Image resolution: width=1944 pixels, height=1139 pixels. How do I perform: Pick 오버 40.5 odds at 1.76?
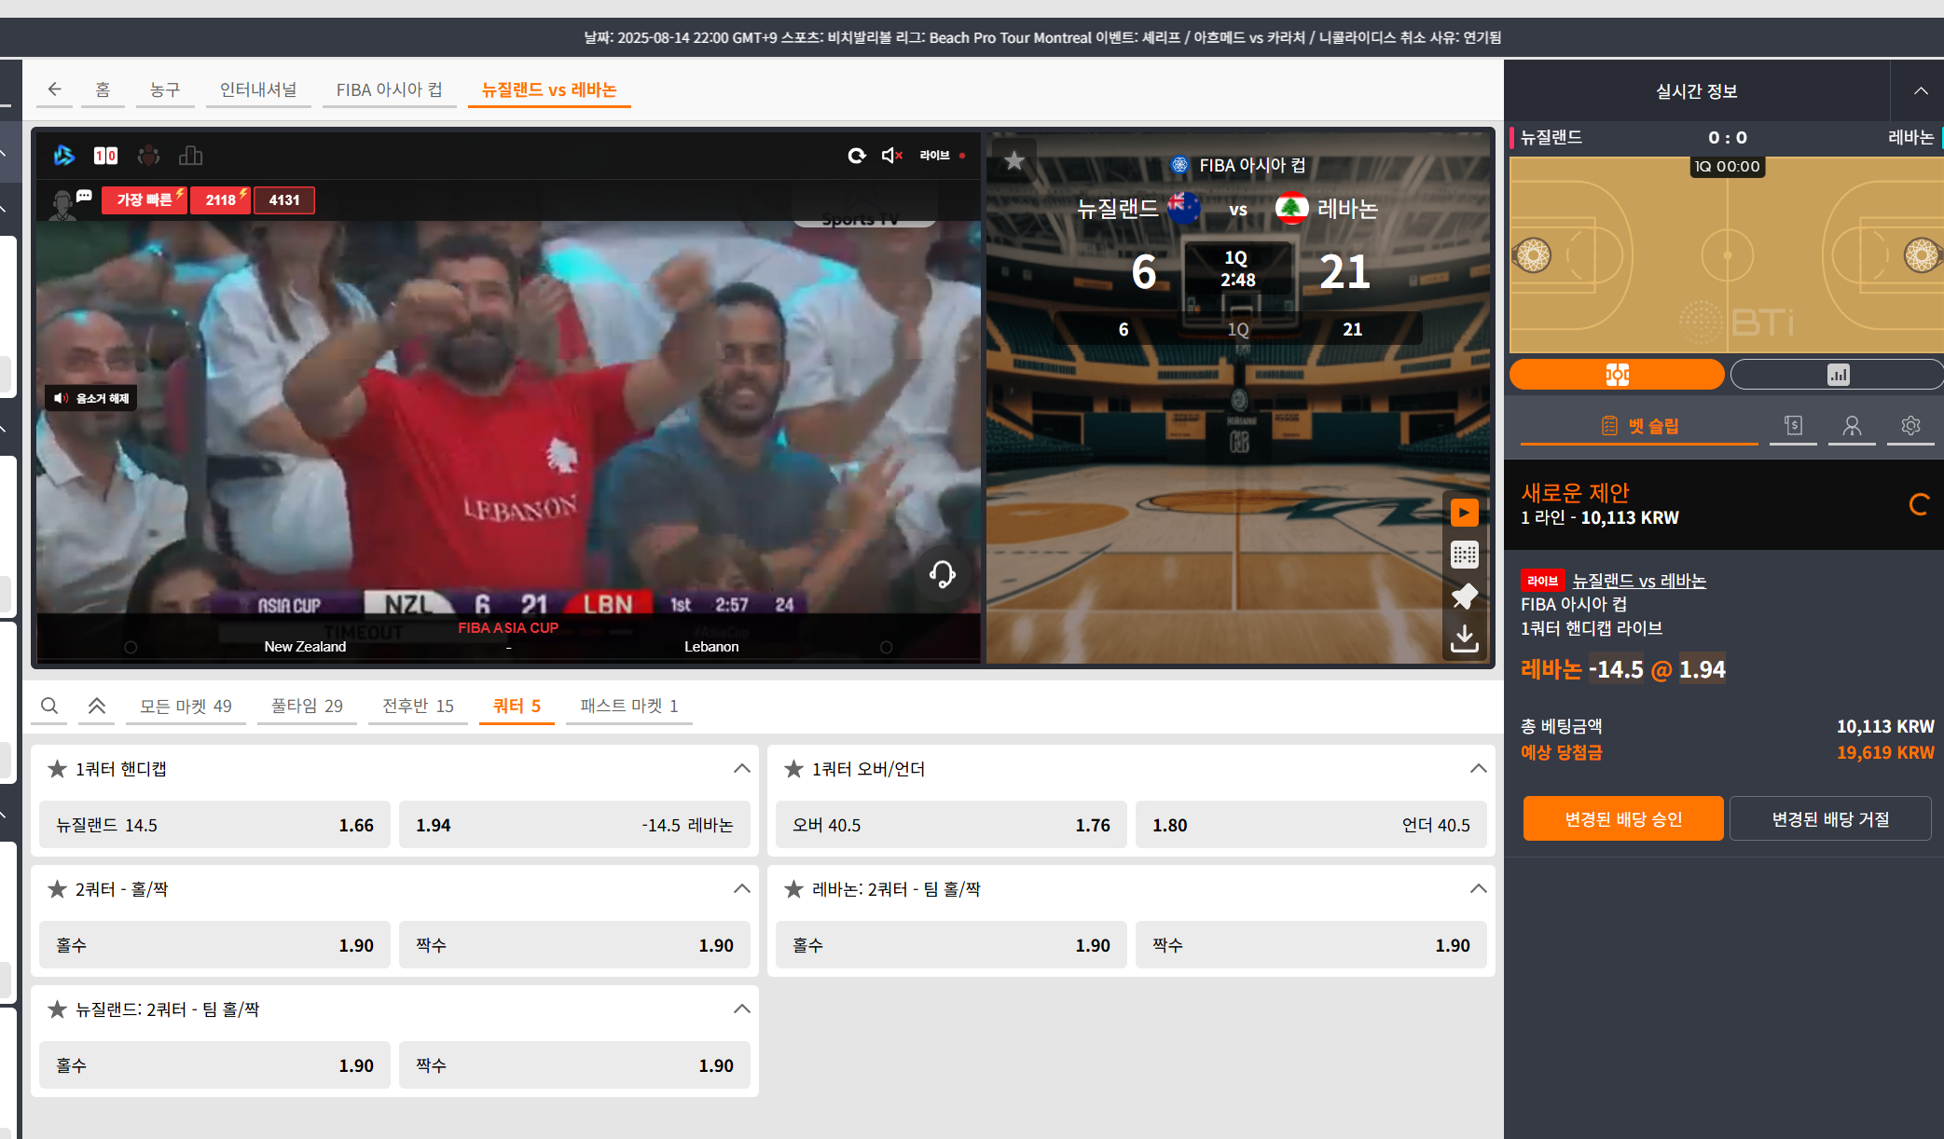(950, 825)
